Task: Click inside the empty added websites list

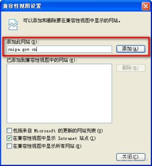Action: pyautogui.click(x=59, y=93)
